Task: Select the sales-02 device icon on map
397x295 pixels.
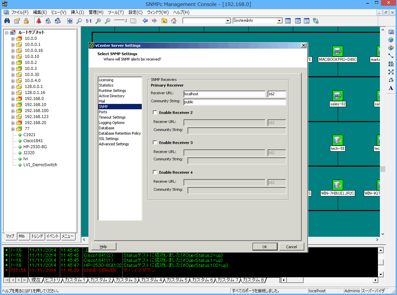Action: coord(338,96)
